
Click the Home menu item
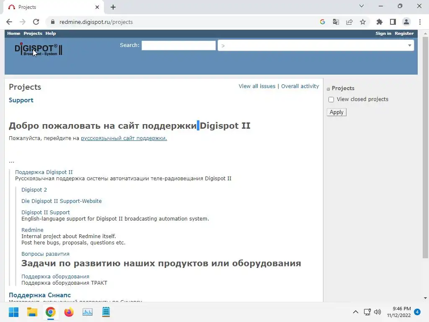click(x=14, y=34)
